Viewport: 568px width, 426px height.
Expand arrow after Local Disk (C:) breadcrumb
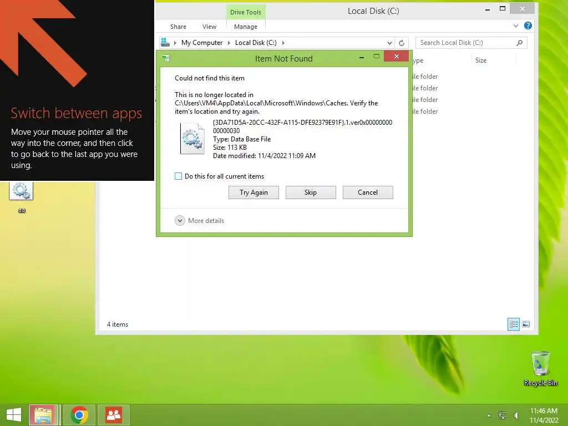click(x=283, y=43)
